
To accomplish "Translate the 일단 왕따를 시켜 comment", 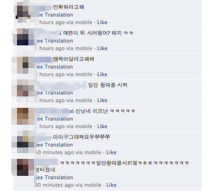I will coord(54,93).
